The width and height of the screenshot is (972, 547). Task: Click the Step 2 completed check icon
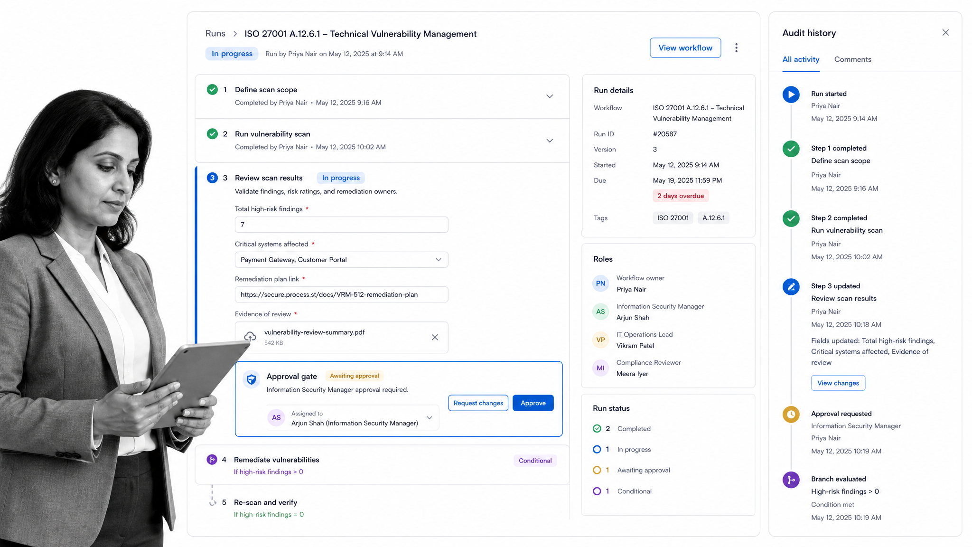(791, 218)
